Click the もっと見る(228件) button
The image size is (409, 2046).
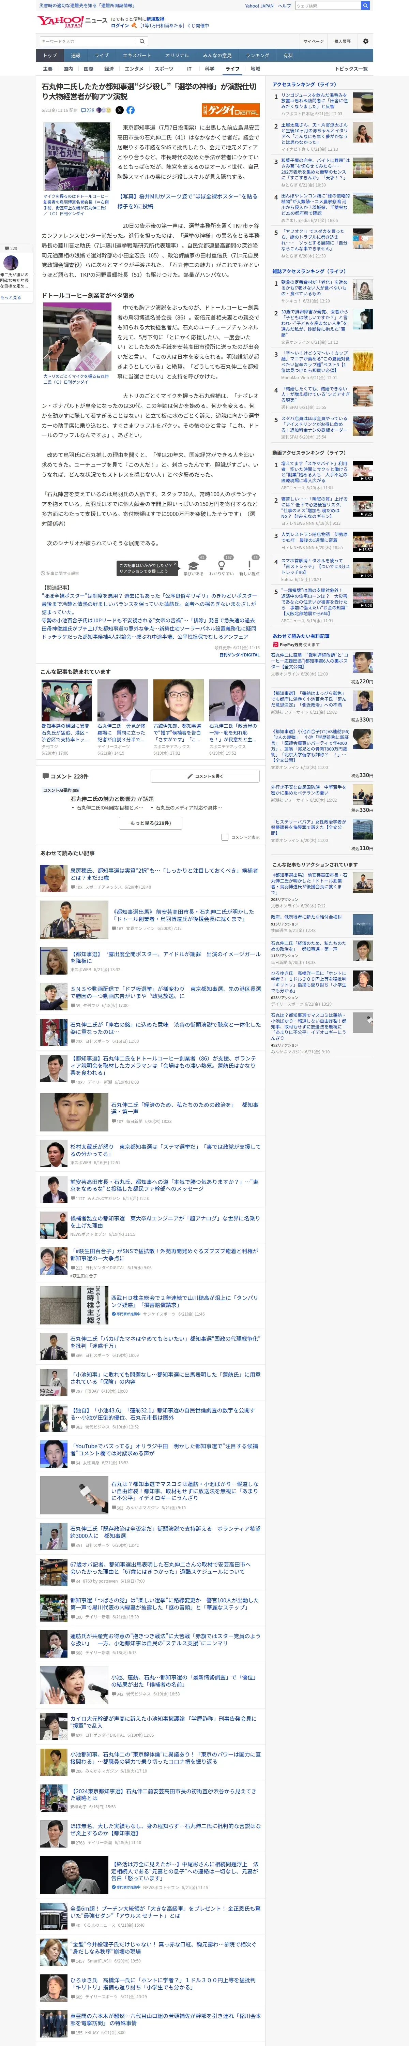[151, 823]
